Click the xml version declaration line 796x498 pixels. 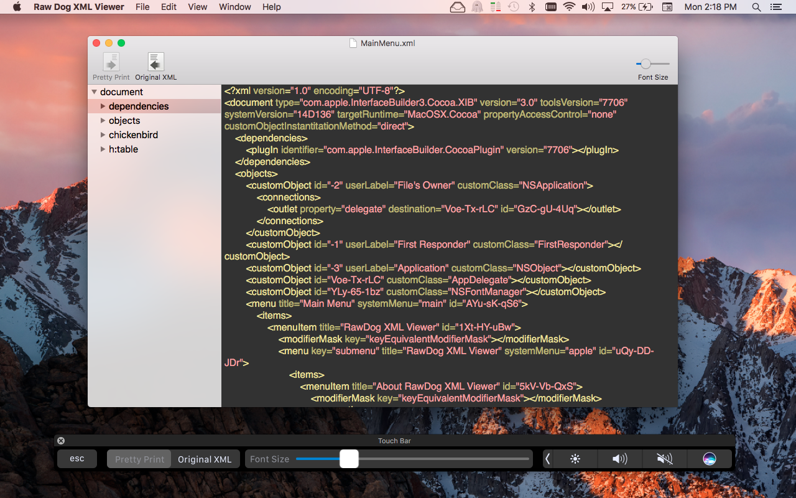click(x=315, y=91)
